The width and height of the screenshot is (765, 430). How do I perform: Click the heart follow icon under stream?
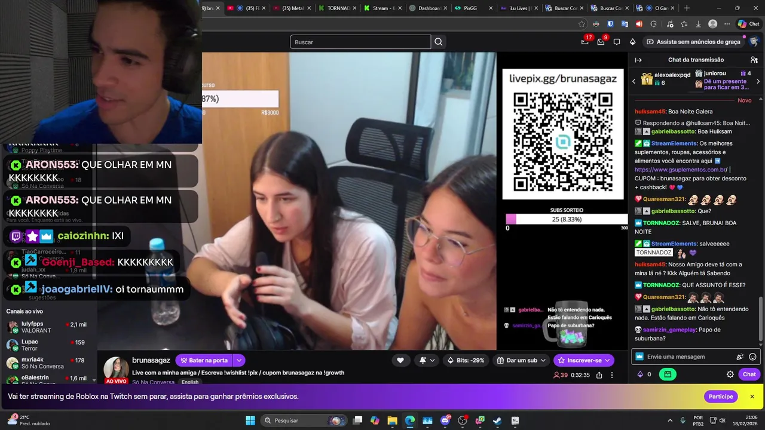click(400, 360)
